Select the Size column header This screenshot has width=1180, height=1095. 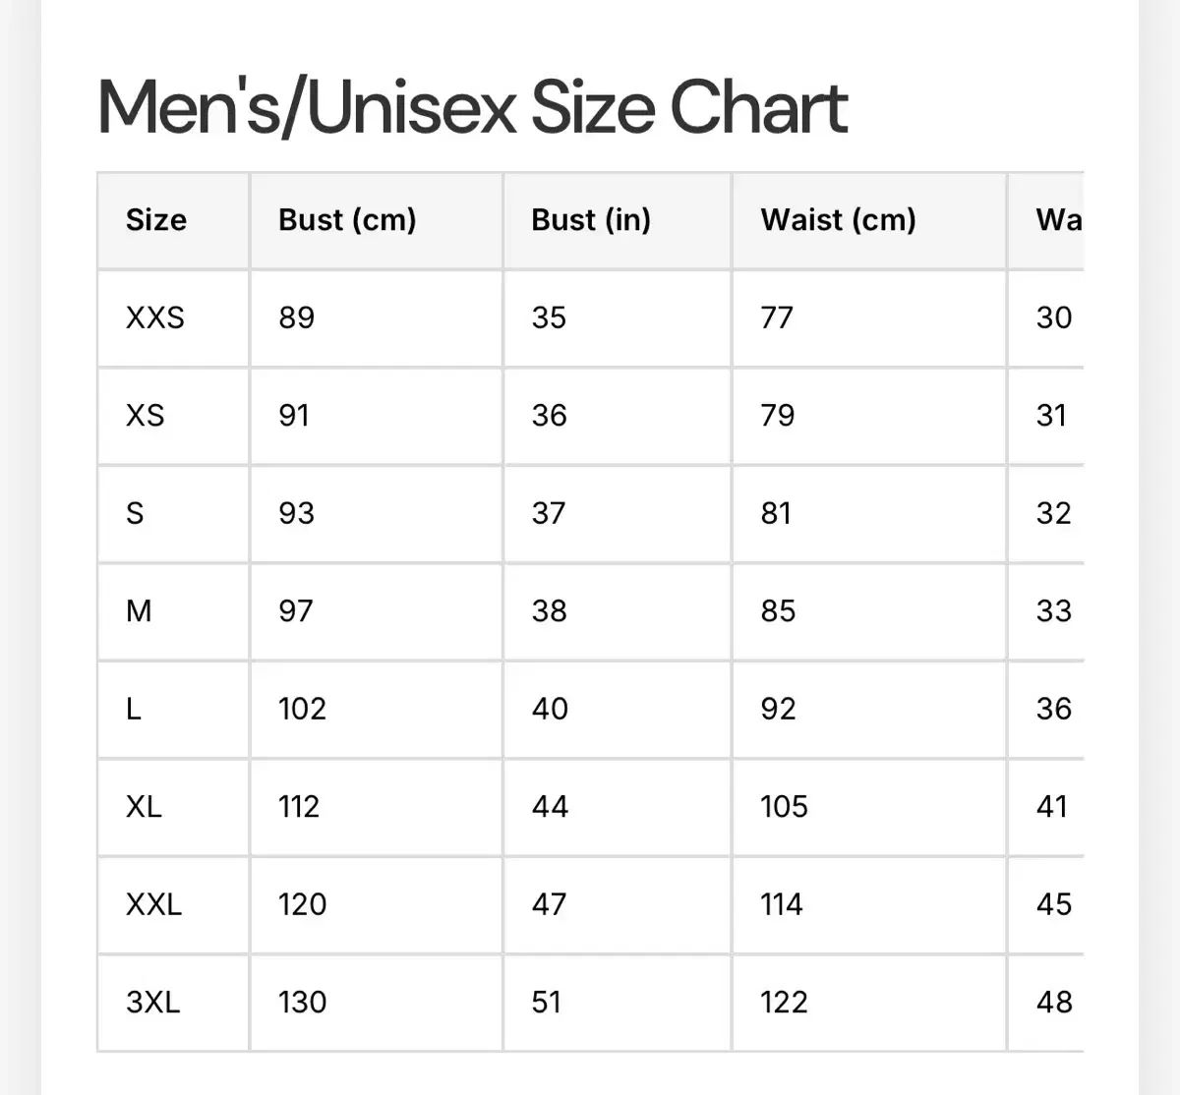[x=155, y=219]
